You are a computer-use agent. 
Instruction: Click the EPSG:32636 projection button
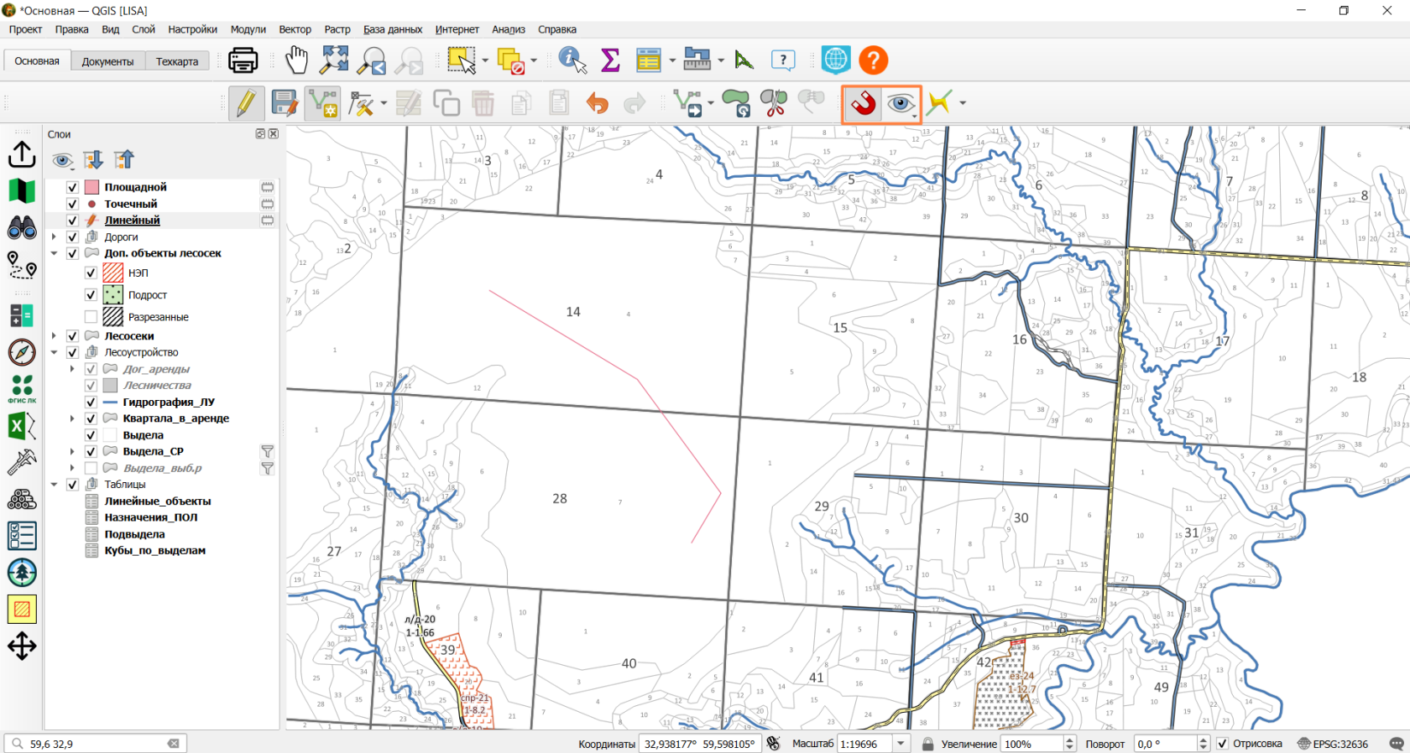[x=1333, y=744]
